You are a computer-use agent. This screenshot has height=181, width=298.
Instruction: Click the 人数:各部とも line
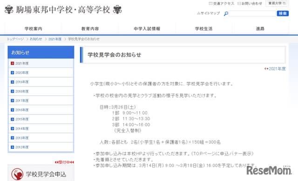pos(160,142)
